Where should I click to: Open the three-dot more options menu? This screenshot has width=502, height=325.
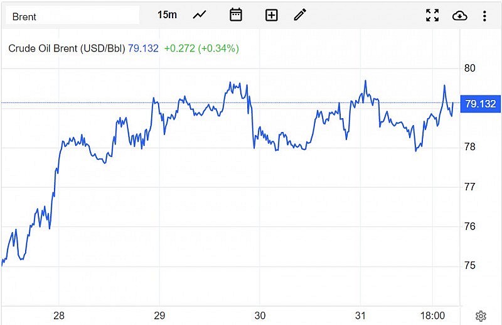coord(484,16)
